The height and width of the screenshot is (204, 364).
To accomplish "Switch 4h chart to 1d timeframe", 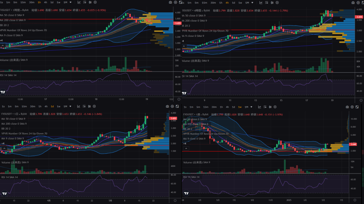I will pos(234,3).
